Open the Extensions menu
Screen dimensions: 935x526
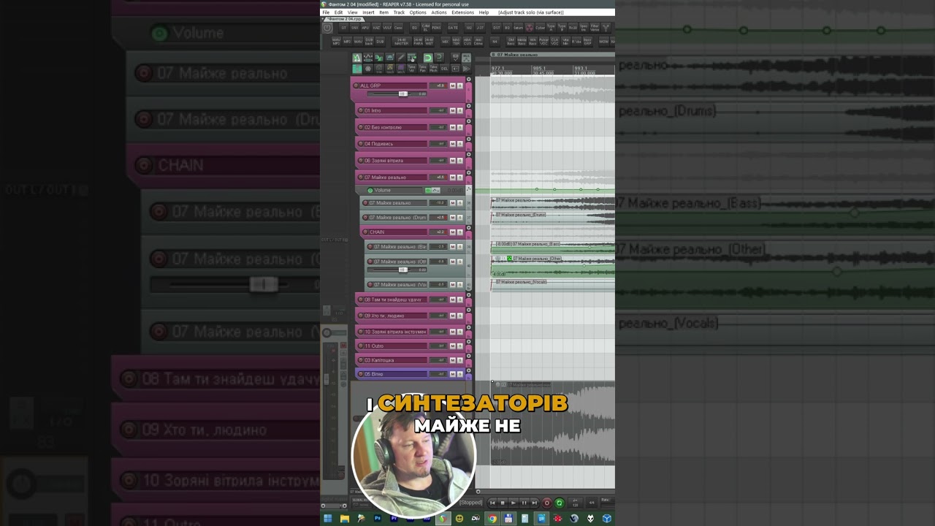462,12
